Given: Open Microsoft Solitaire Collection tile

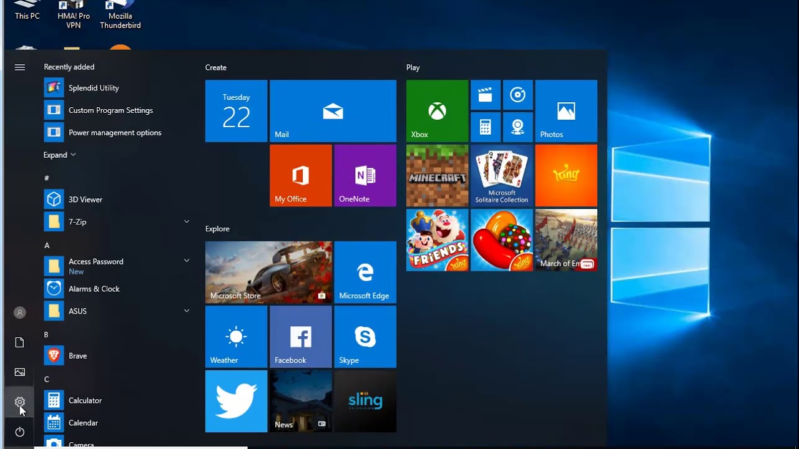Looking at the screenshot, I should [x=502, y=175].
